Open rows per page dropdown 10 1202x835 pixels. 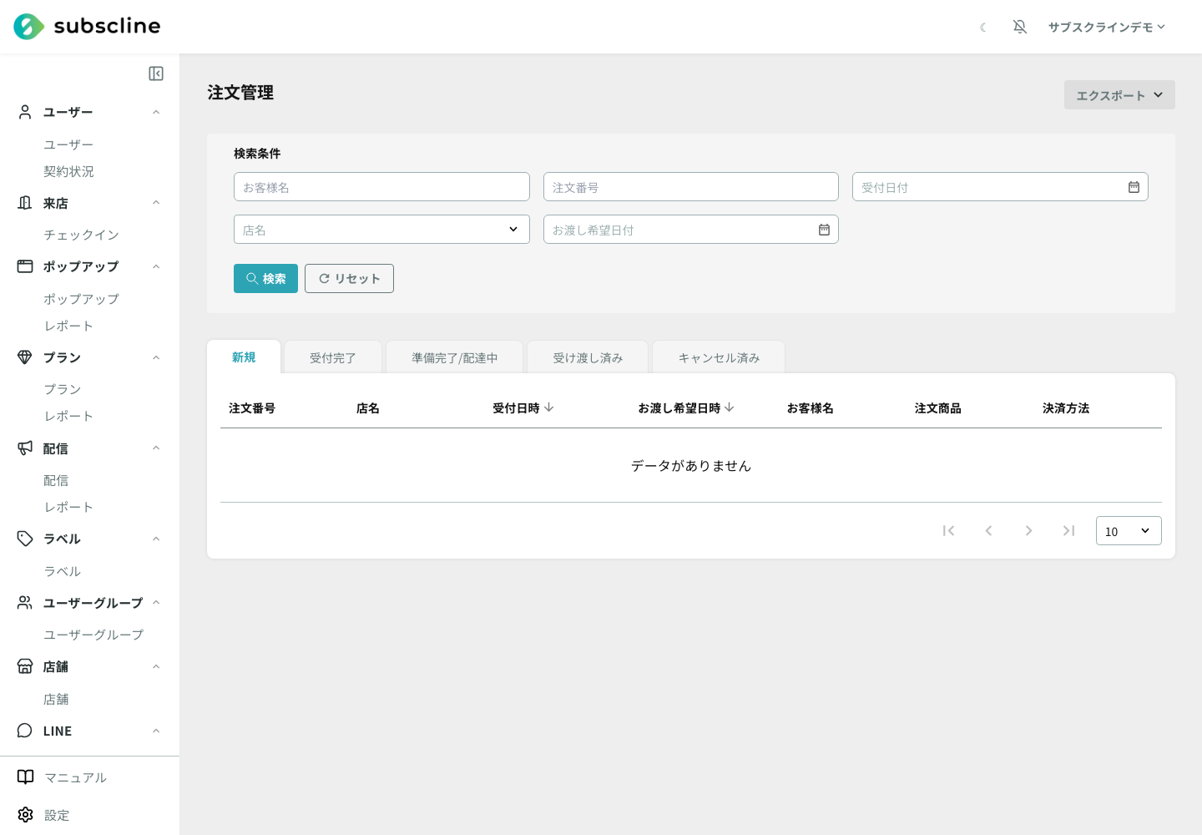click(1129, 531)
